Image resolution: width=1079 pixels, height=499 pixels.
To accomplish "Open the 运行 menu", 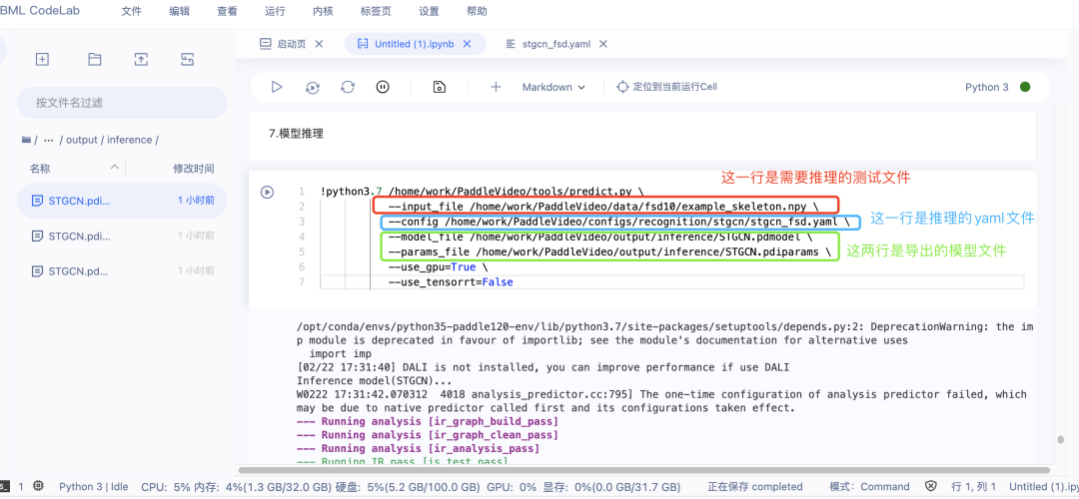I will pyautogui.click(x=275, y=11).
